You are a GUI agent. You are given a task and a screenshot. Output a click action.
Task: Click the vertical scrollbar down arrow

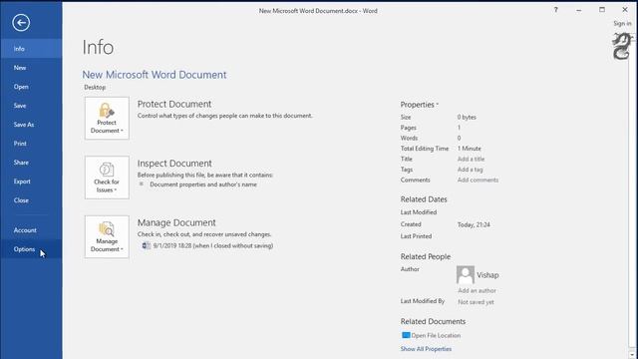(x=631, y=355)
